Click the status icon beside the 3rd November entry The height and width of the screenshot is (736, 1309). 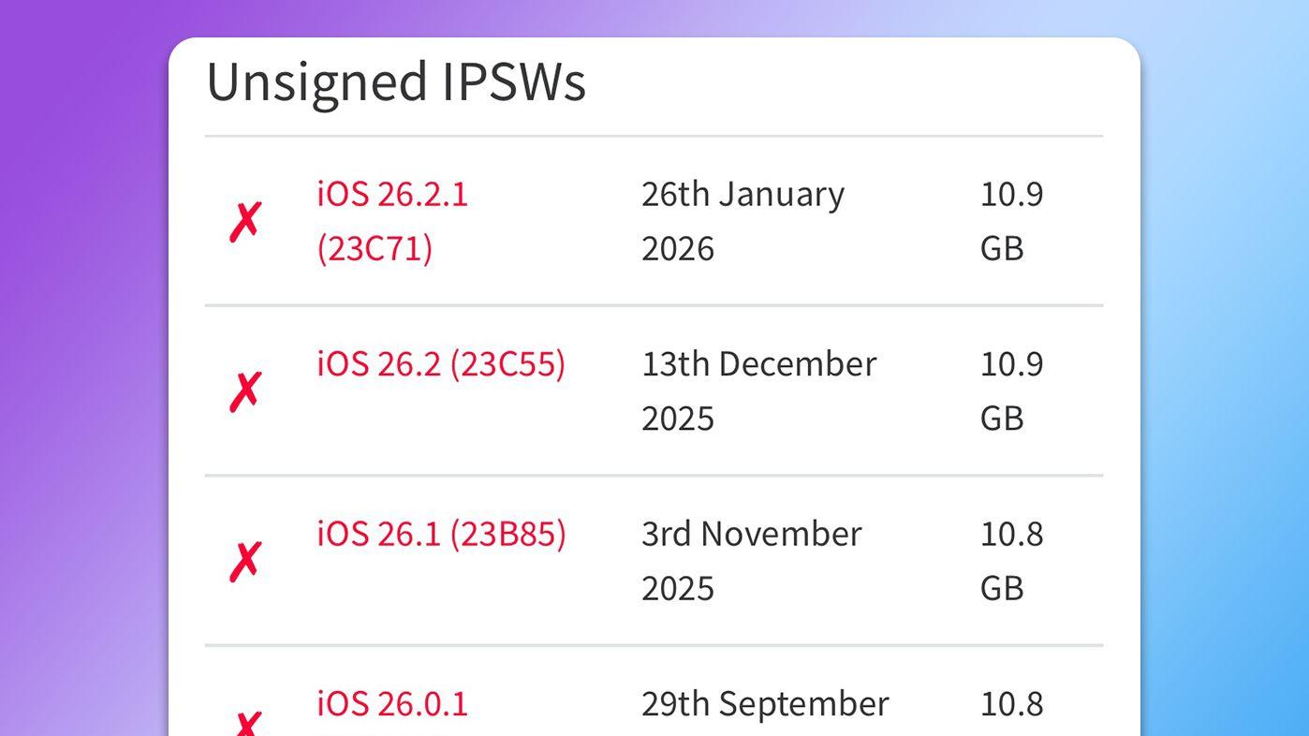pyautogui.click(x=244, y=560)
